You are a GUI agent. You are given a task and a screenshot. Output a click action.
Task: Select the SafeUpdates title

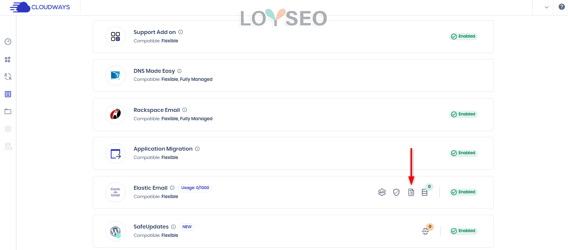click(151, 227)
